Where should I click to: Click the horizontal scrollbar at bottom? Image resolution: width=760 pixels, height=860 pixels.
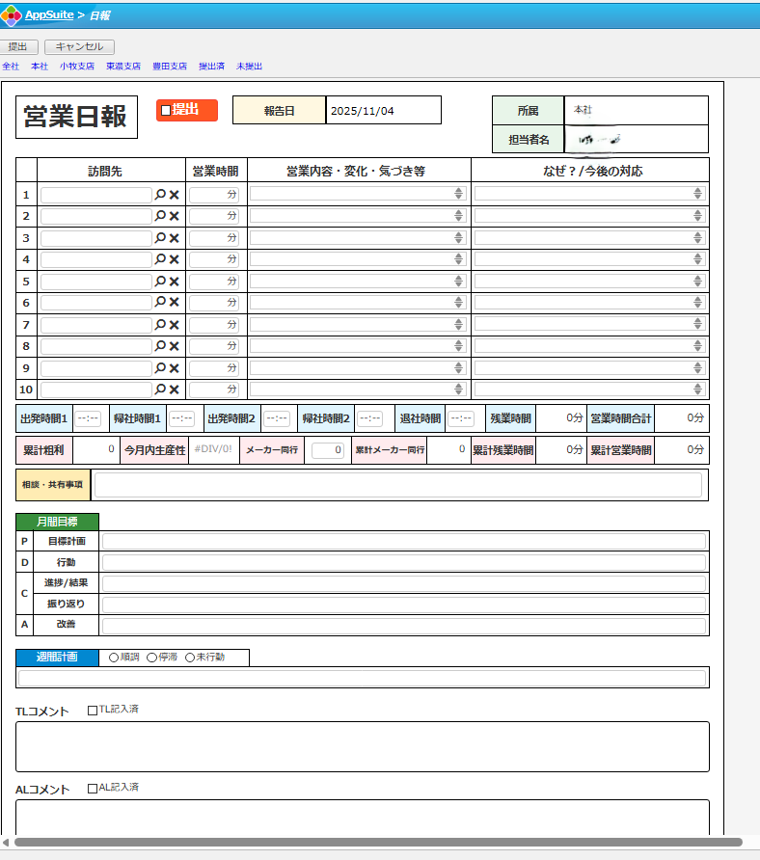(x=376, y=842)
